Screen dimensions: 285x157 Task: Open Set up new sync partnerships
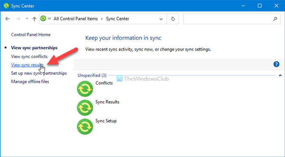(39, 73)
